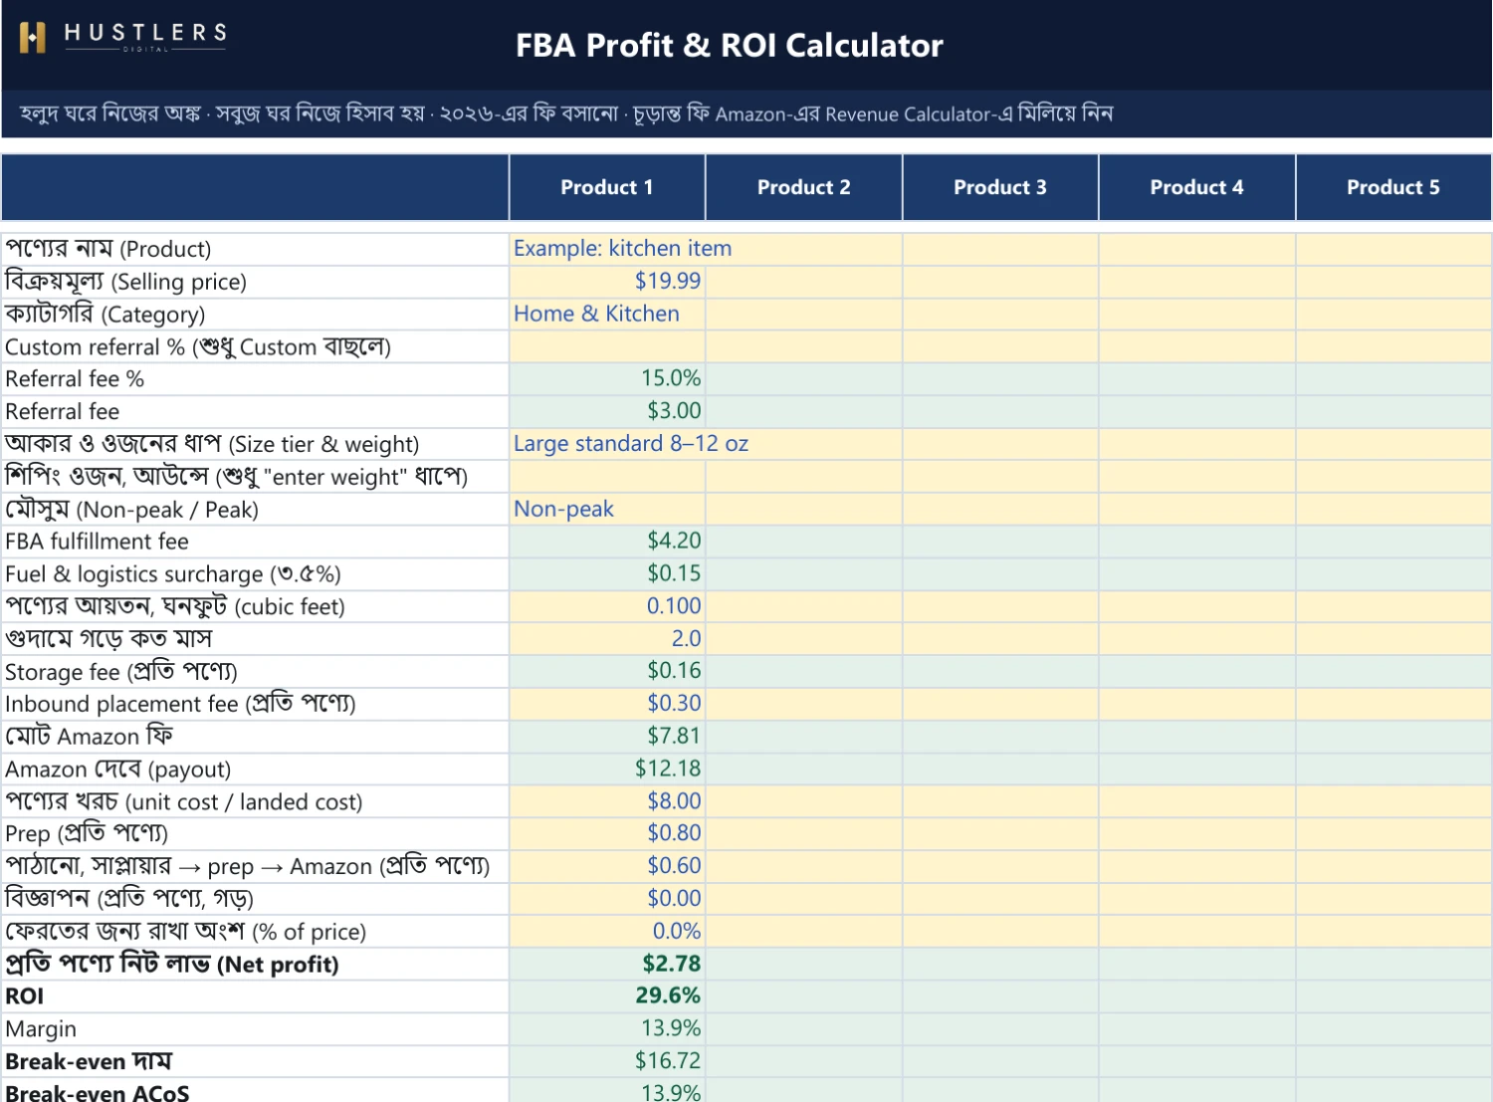
Task: Select the Product 4 column header
Action: (x=1196, y=187)
